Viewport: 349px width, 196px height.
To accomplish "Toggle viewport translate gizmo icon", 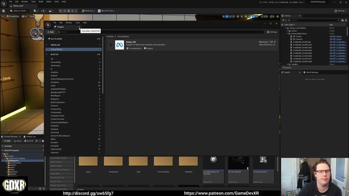I will (x=227, y=16).
